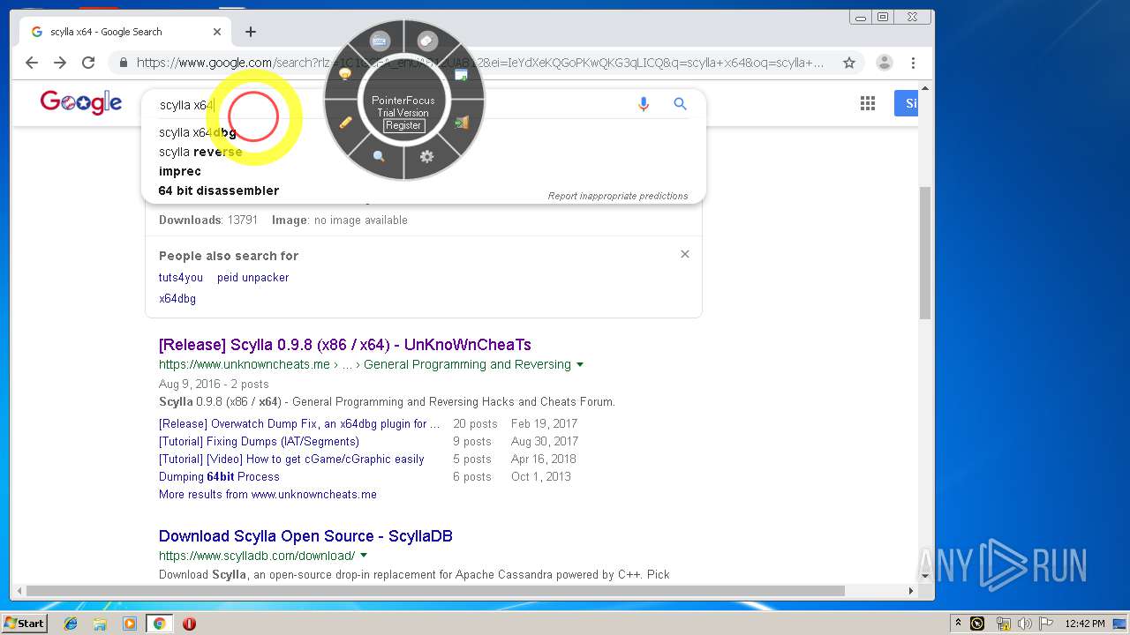1130x635 pixels.
Task: View site info via lock icon
Action: coord(123,63)
